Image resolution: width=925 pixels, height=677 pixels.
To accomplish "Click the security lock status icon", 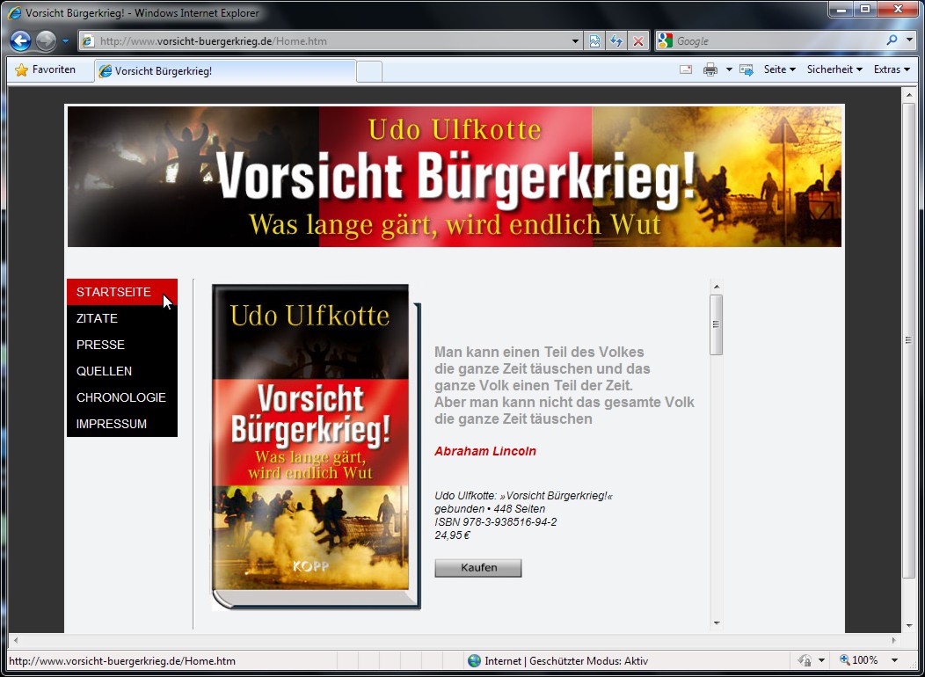I will click(x=805, y=660).
